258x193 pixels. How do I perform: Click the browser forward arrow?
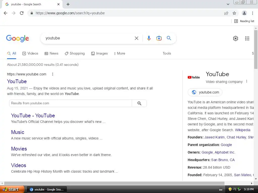[x=14, y=13]
